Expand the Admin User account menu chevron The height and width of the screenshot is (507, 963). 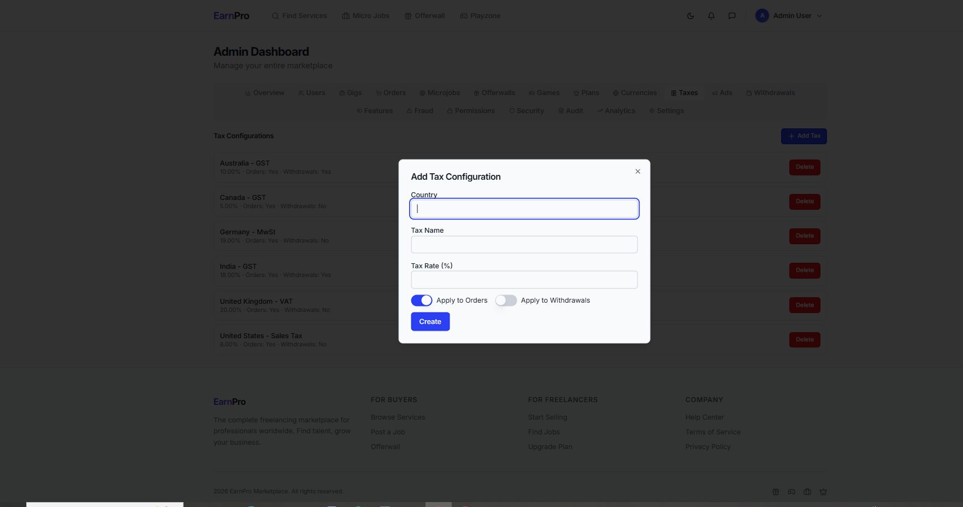click(819, 16)
